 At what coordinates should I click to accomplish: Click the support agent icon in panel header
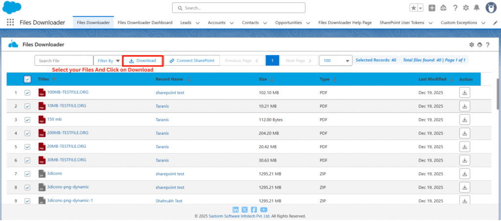479,45
